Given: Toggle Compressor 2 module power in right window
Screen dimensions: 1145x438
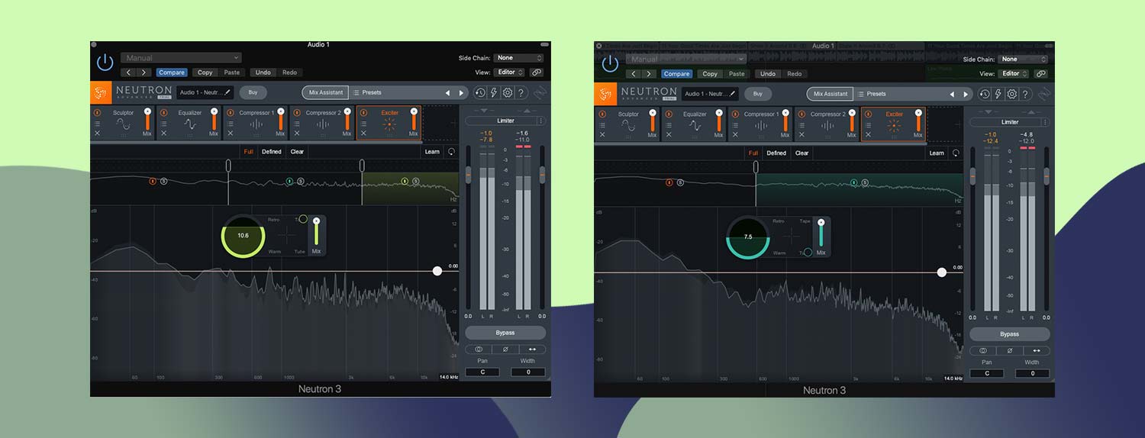Looking at the screenshot, I should point(801,114).
